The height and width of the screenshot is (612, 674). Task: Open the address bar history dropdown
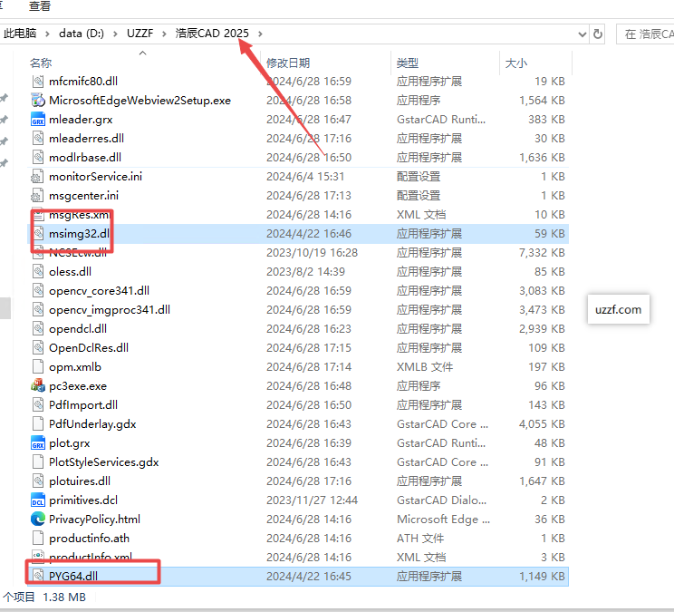pos(583,34)
